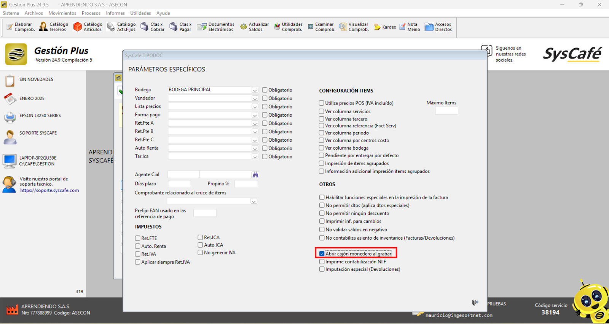
Task: Open the Forma pago dropdown
Action: [x=255, y=115]
